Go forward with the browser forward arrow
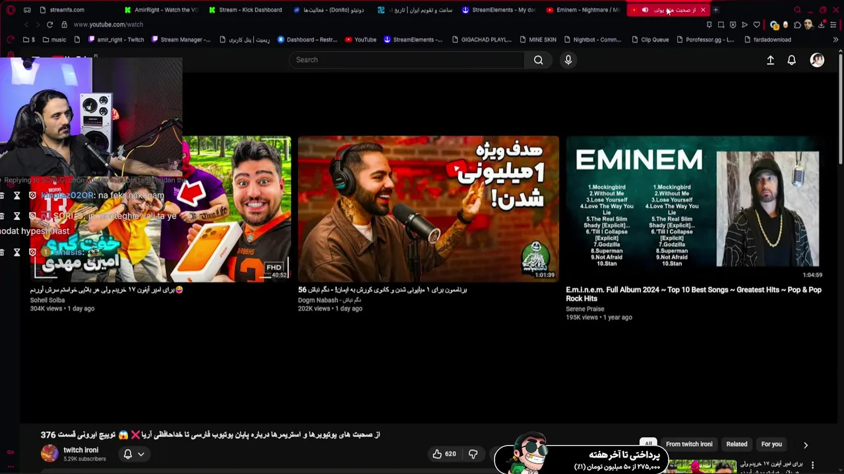Image resolution: width=844 pixels, height=474 pixels. tap(38, 24)
